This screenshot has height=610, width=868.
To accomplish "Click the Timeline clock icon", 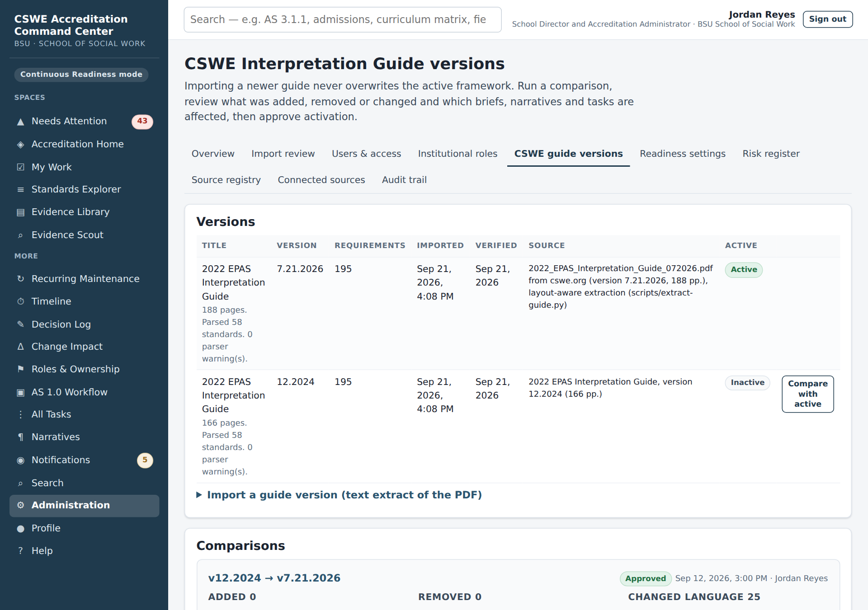I will click(20, 301).
